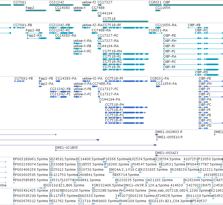Screen dimensions: 223x205
Task: Click the GH21163.3prime EST label
Action: (x=159, y=180)
